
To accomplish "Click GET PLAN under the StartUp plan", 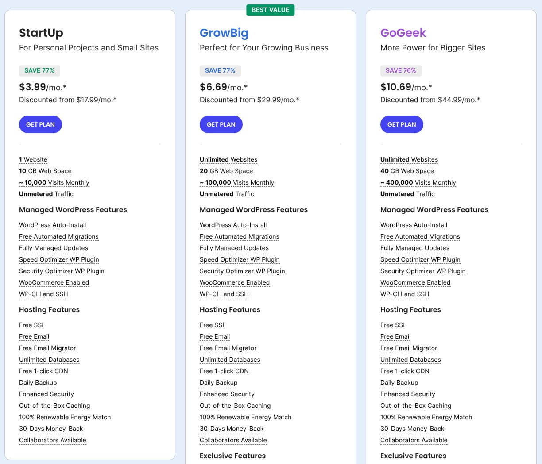I will click(x=40, y=124).
